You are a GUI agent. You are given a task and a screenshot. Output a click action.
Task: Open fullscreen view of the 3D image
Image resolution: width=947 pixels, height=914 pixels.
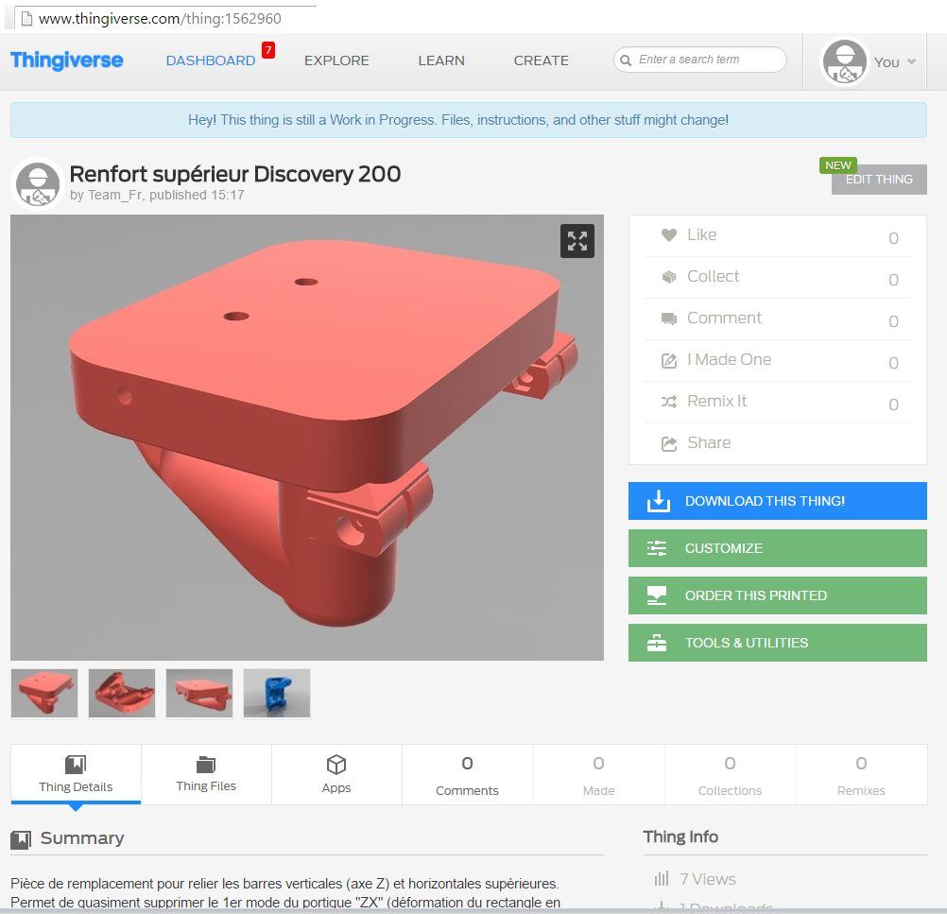(577, 241)
